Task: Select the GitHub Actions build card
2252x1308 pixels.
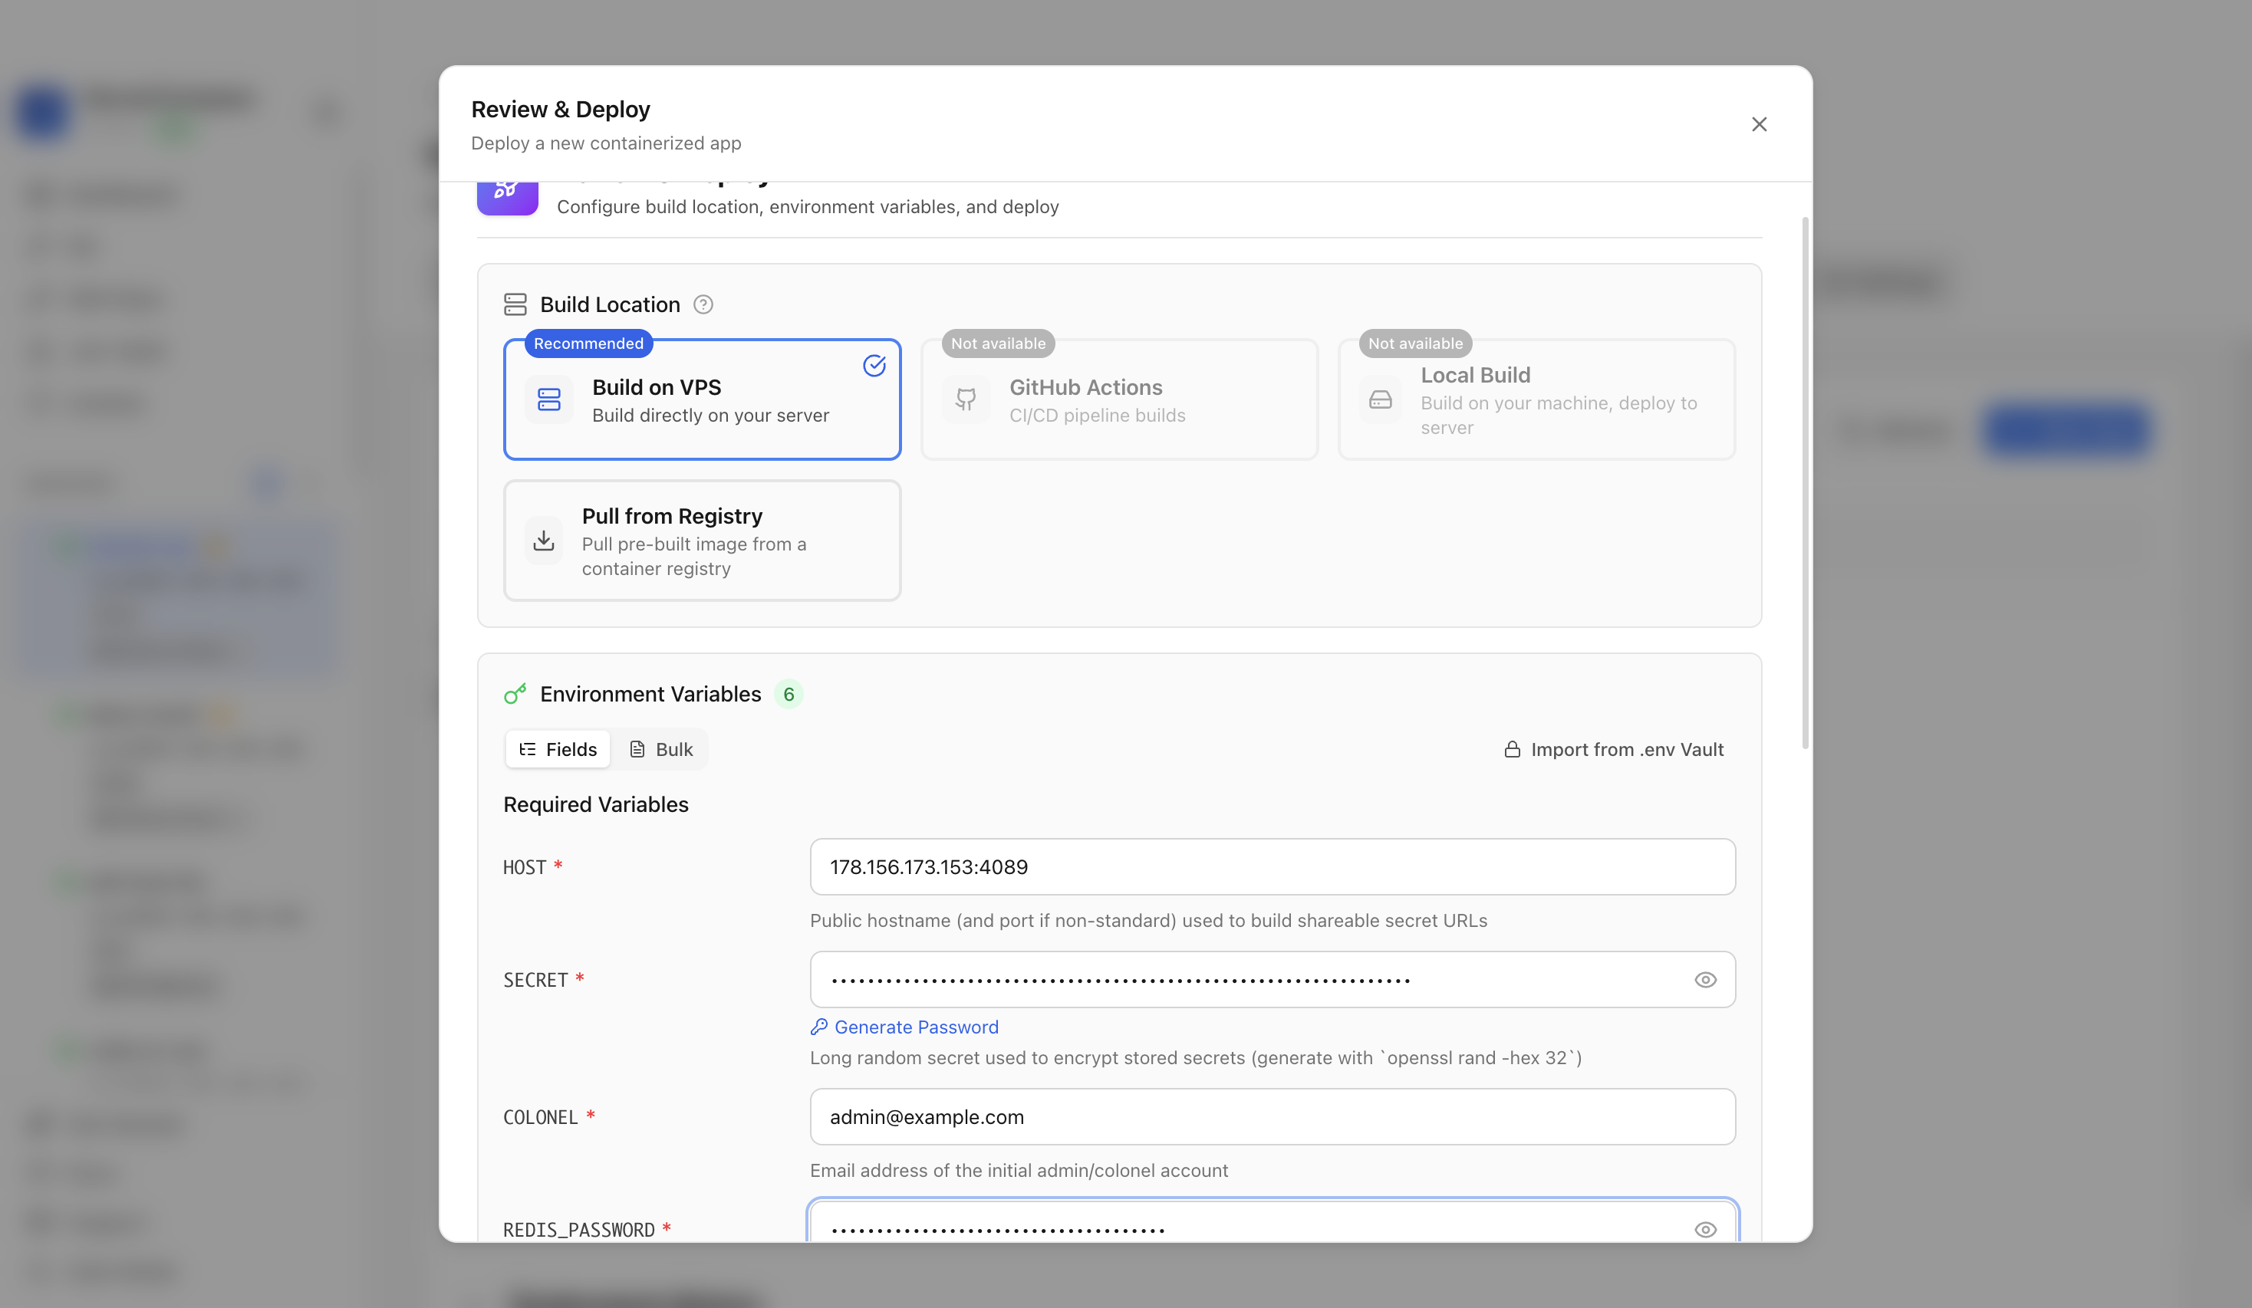Action: click(1119, 399)
